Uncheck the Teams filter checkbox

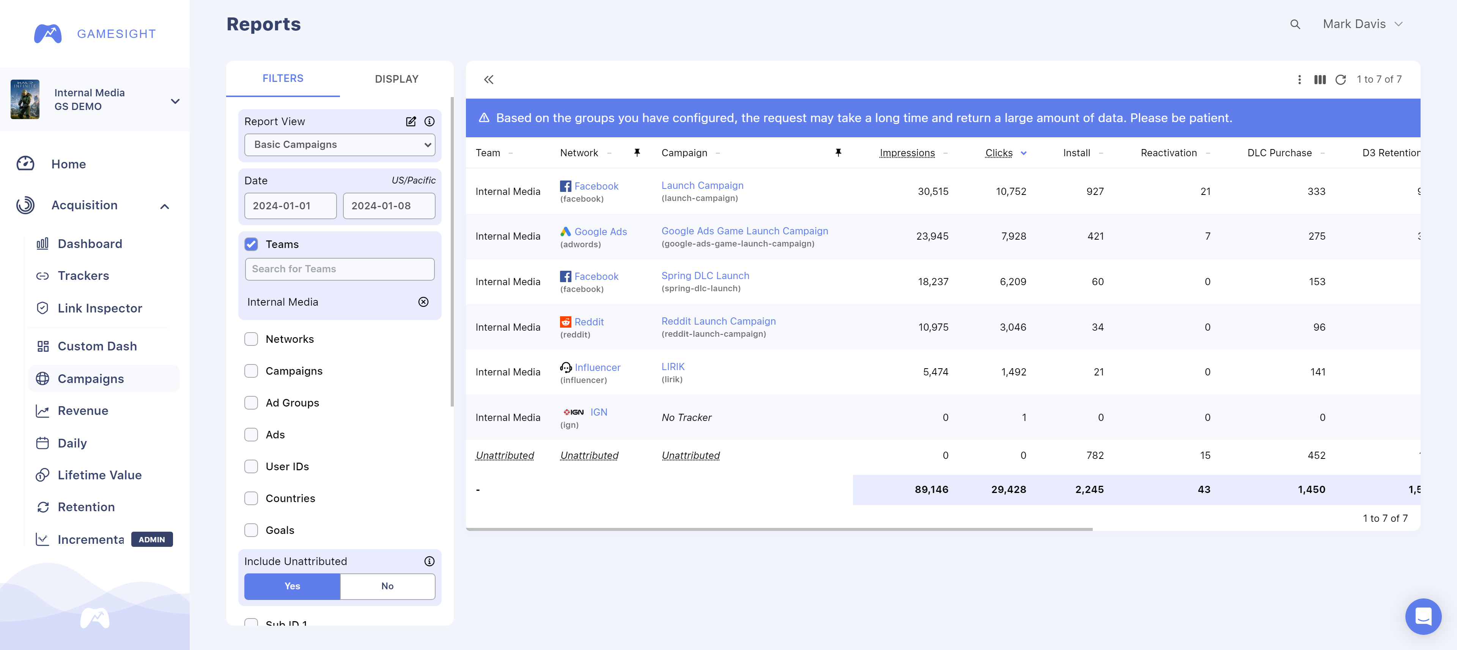tap(251, 244)
